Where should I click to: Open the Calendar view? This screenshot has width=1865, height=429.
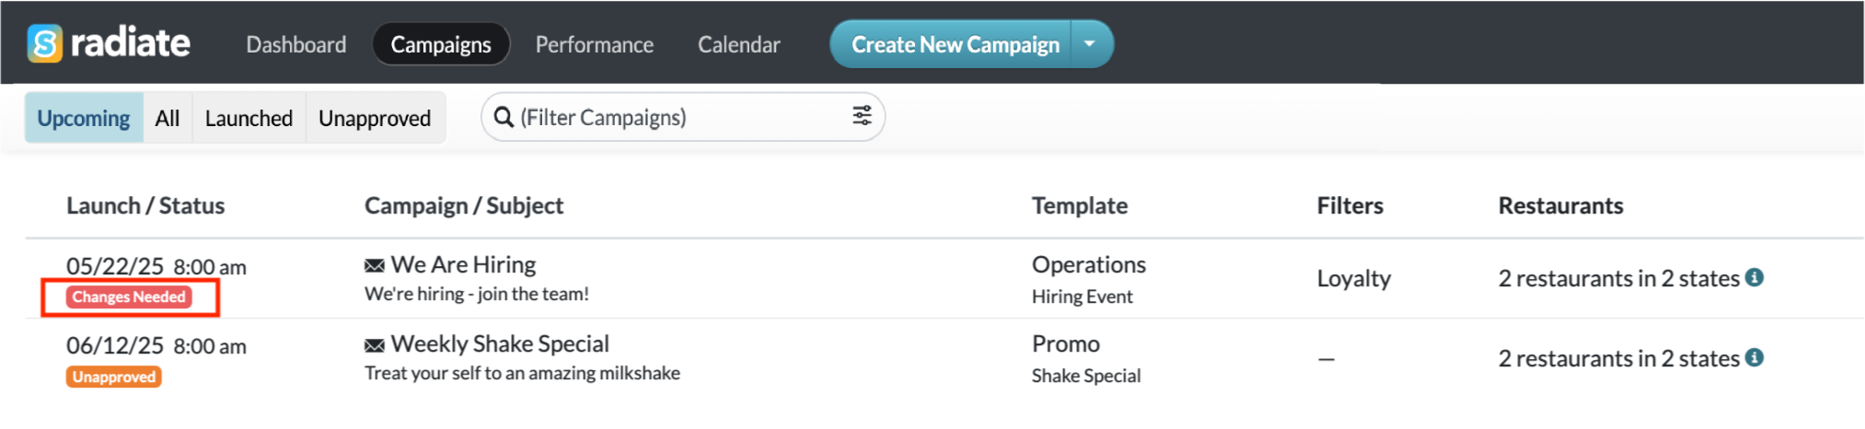point(739,44)
